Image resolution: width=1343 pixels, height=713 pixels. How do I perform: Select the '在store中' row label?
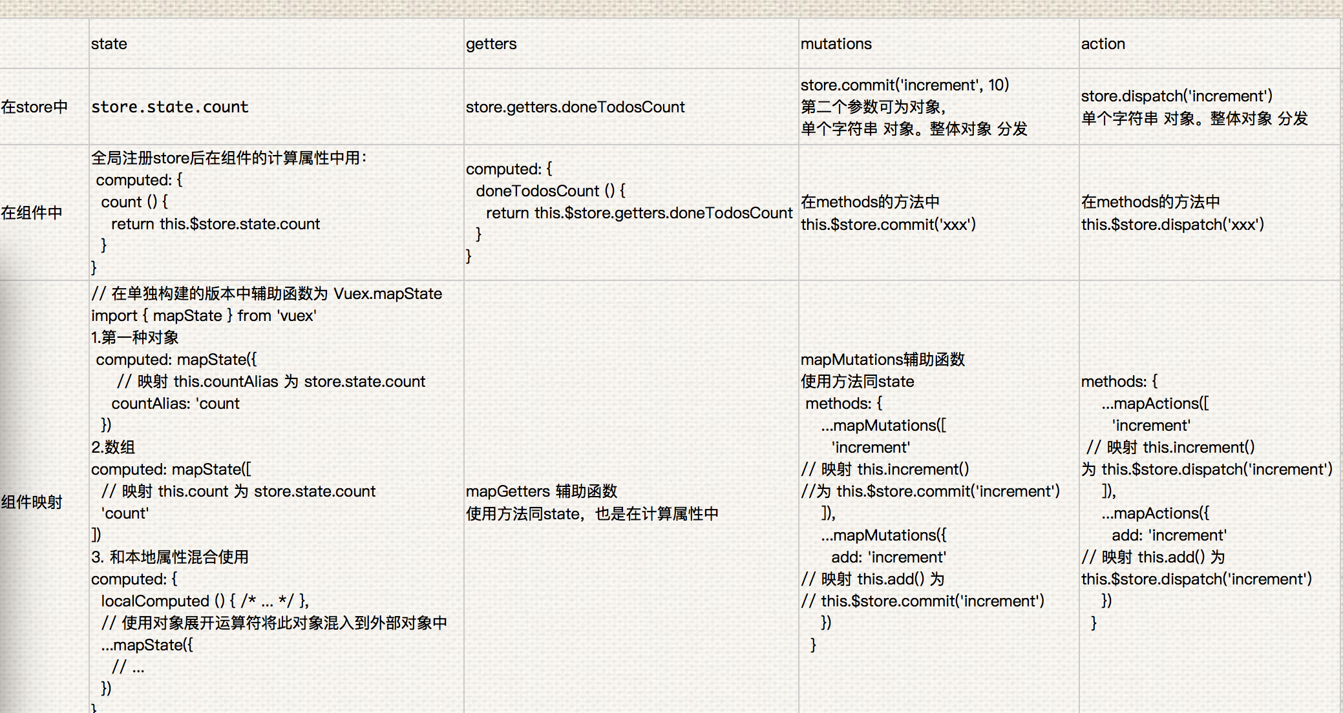pyautogui.click(x=34, y=107)
